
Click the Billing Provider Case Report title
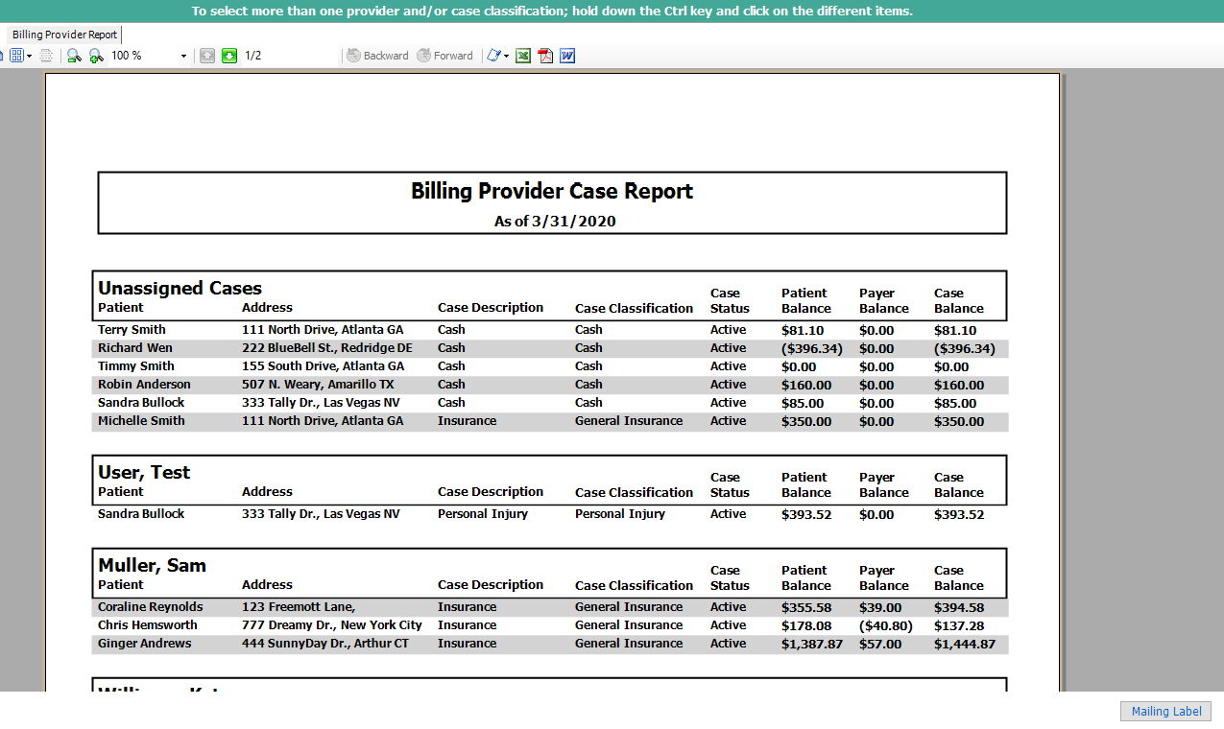click(552, 191)
